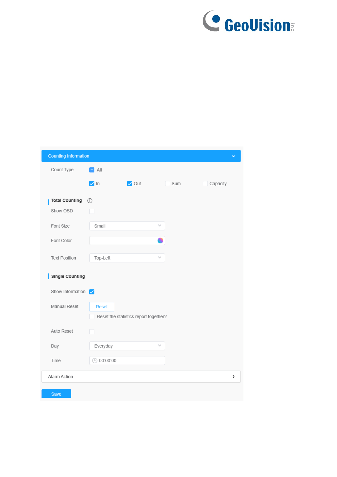Enable the Sum count type checkbox
Screen dimensions: 337x477
[167, 184]
